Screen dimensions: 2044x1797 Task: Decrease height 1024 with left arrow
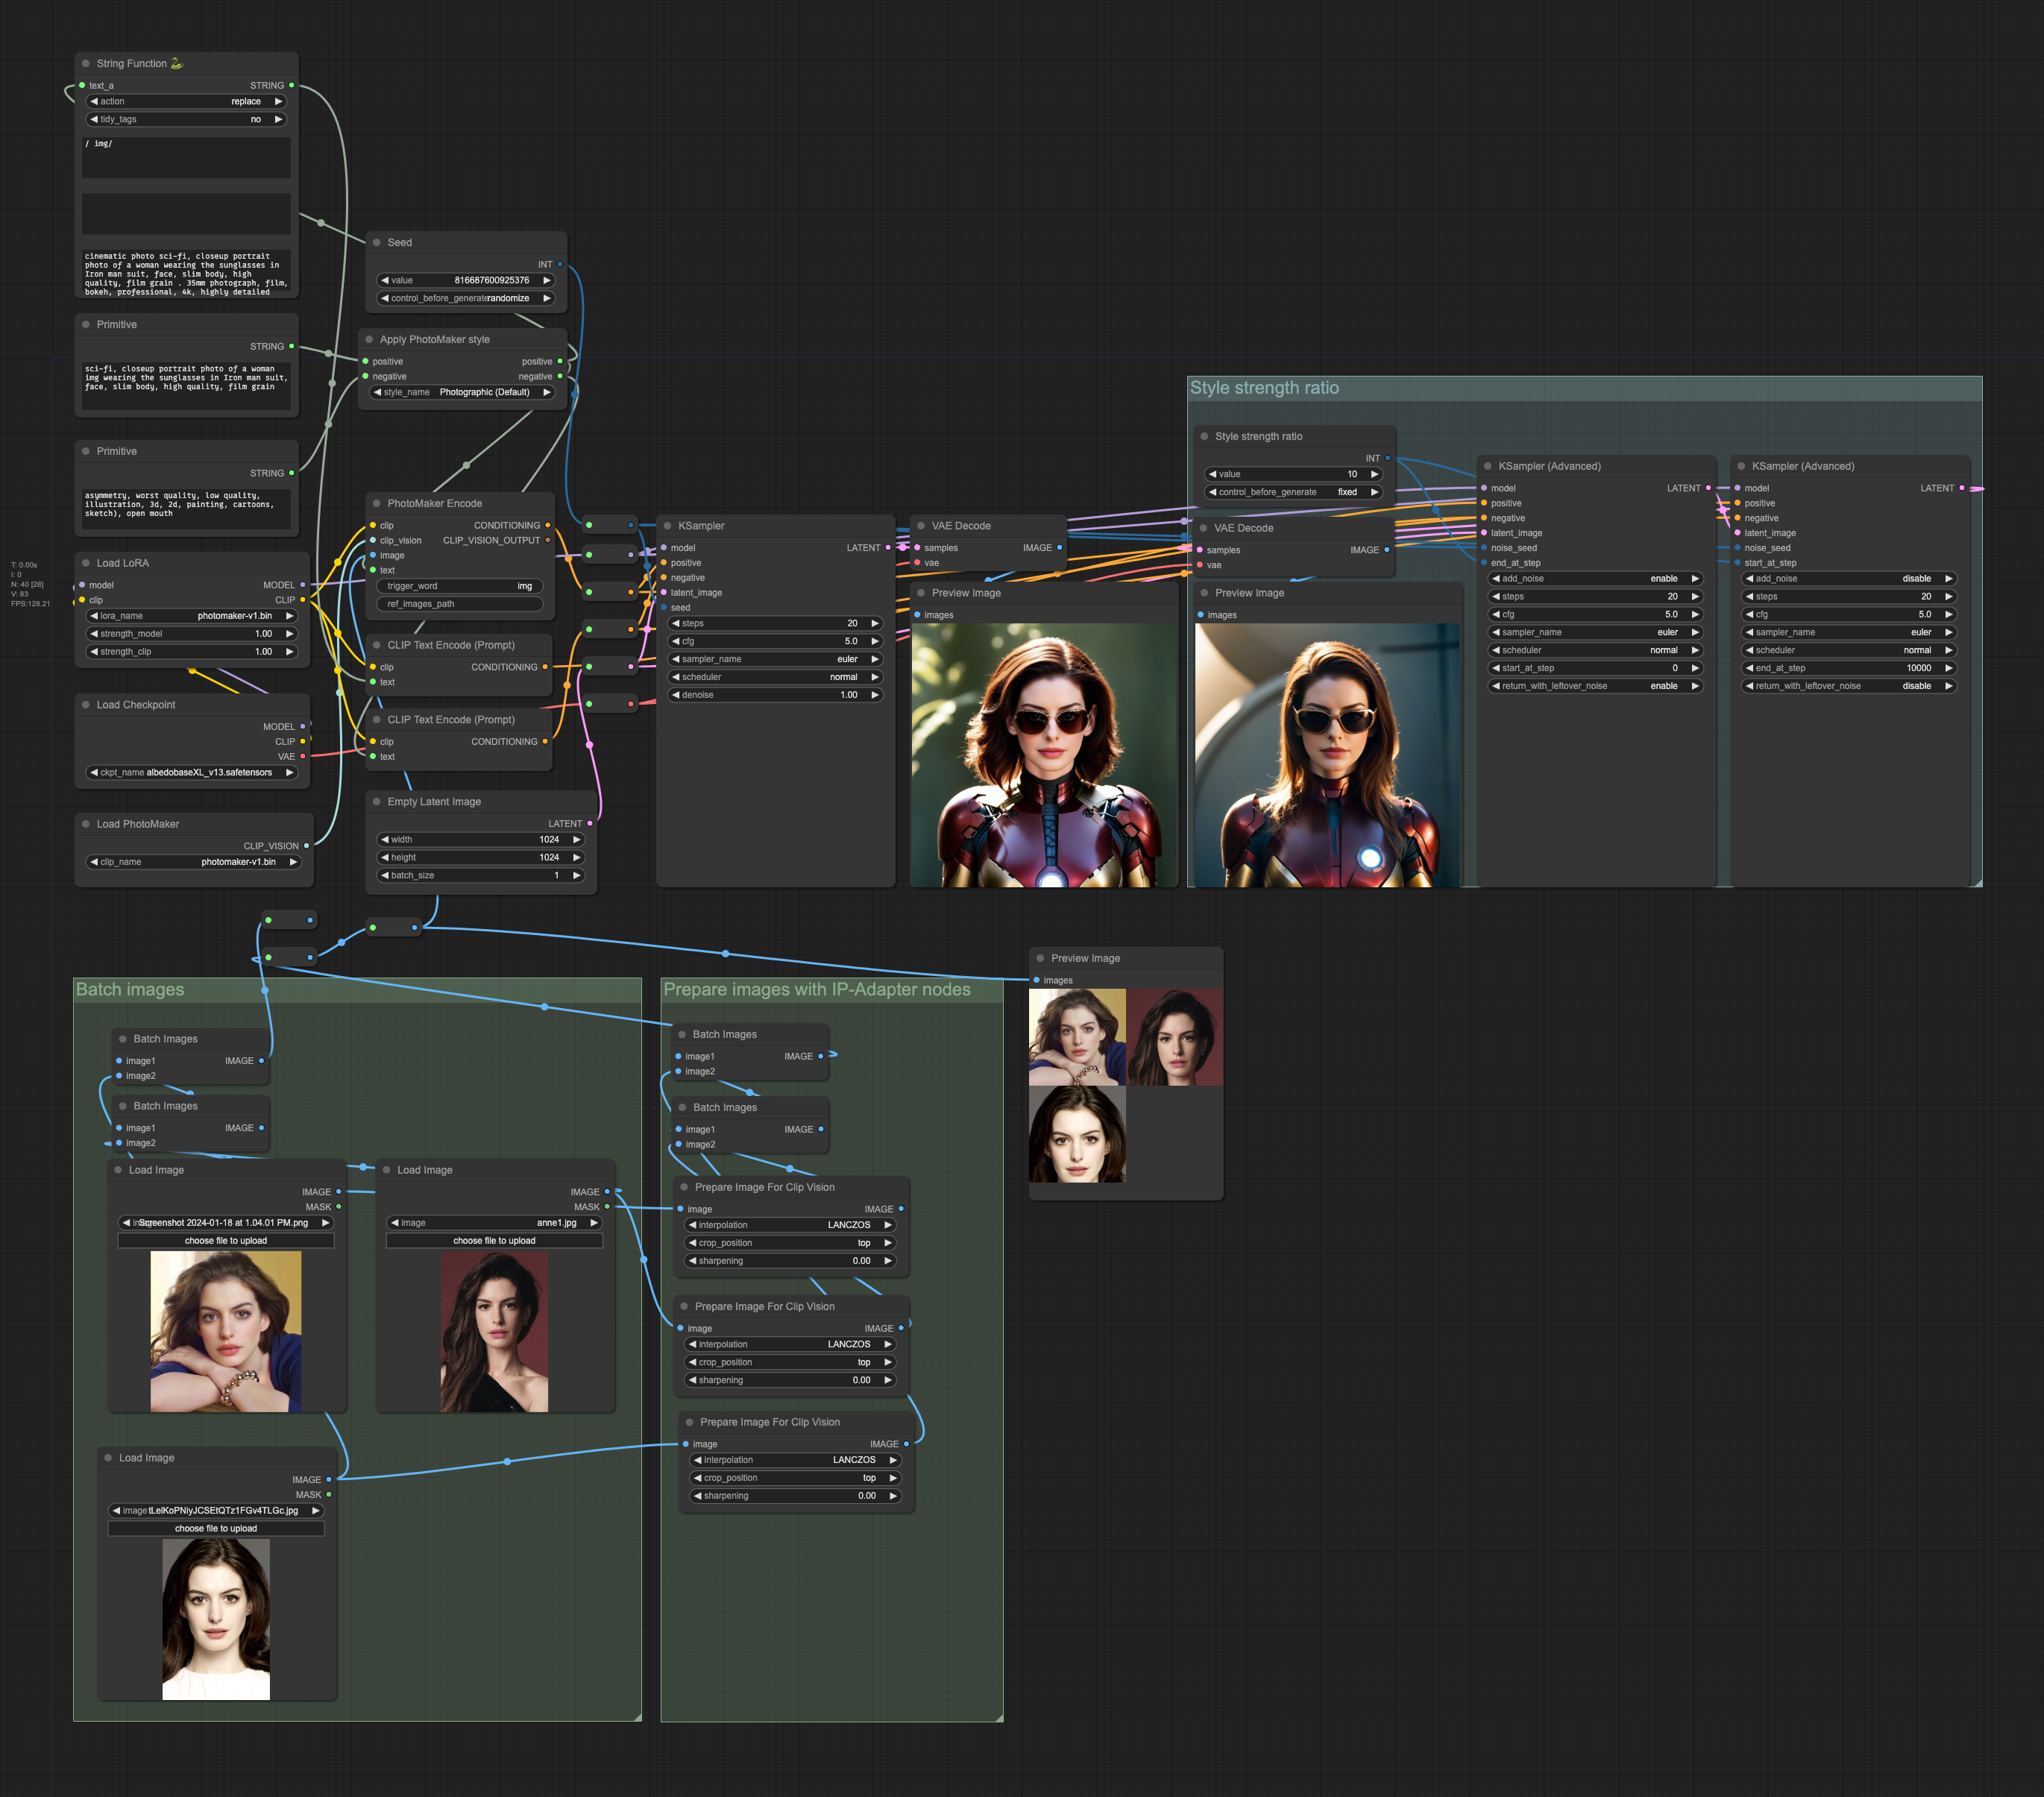click(385, 857)
